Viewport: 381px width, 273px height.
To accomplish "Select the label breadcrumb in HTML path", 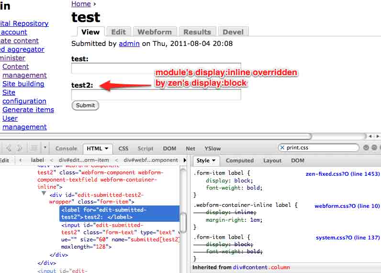I will pos(37,160).
